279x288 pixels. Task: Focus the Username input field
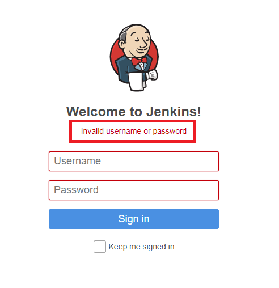click(x=134, y=161)
